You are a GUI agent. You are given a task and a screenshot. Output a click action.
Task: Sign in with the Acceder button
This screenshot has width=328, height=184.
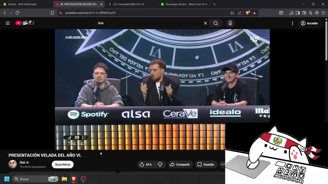pyautogui.click(x=310, y=23)
